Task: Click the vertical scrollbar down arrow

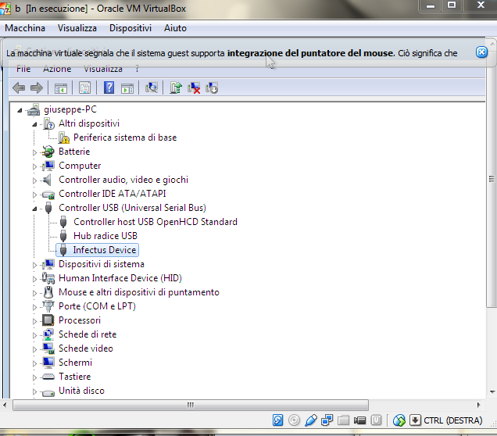Action: [x=492, y=392]
